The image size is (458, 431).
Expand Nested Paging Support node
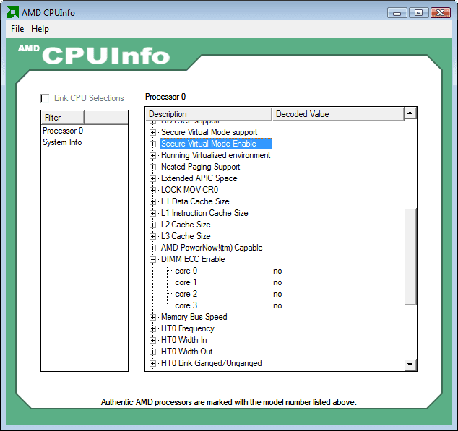(x=152, y=167)
